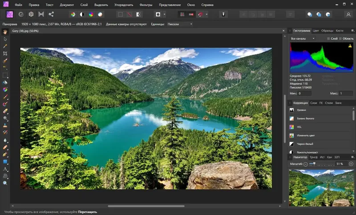
Task: Select the Flood Select magic wand tool
Action: [x=5, y=68]
